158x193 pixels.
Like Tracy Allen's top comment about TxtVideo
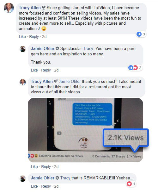[22, 37]
